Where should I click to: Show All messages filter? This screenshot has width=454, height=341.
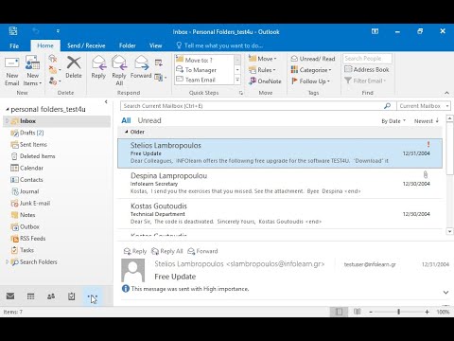126,120
